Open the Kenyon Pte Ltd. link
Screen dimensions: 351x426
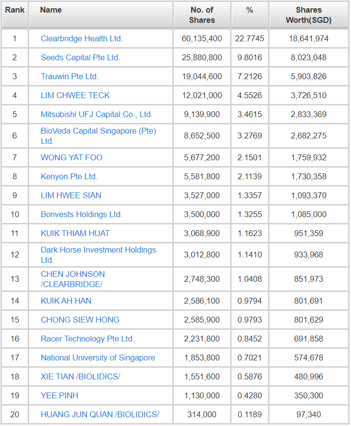point(69,177)
